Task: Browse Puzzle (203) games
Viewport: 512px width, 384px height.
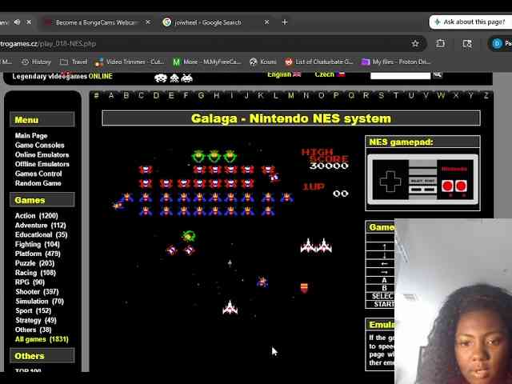Action: [x=34, y=263]
